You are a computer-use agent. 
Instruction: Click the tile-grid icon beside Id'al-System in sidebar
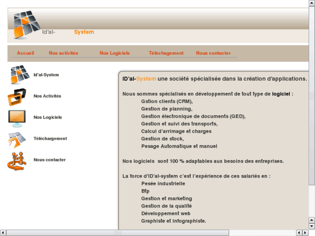pyautogui.click(x=20, y=74)
